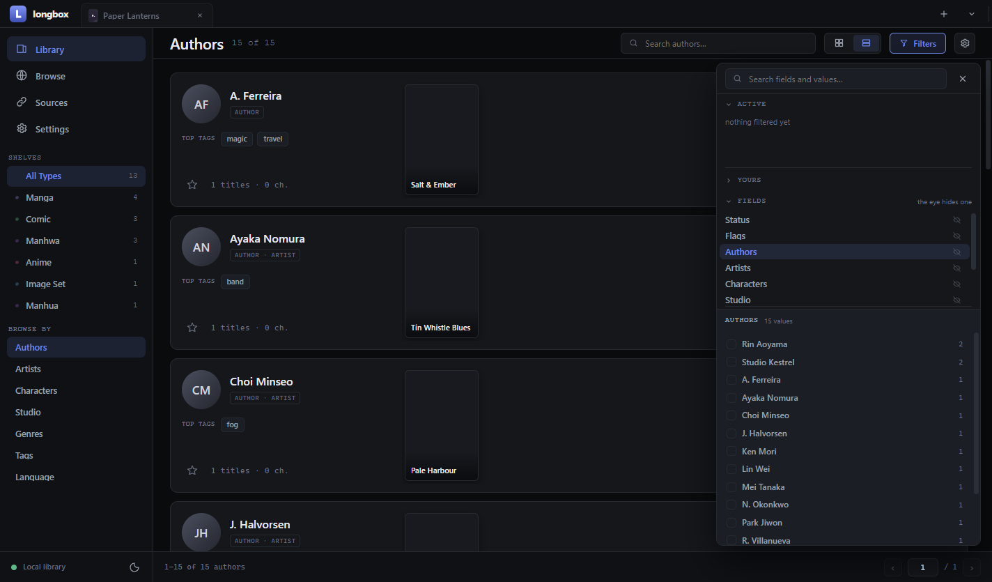The width and height of the screenshot is (992, 582).
Task: Hide the Artists field with eye icon
Action: pos(956,268)
